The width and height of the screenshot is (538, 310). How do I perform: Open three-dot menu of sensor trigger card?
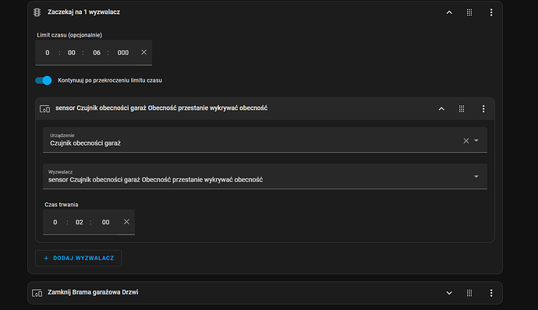point(483,109)
